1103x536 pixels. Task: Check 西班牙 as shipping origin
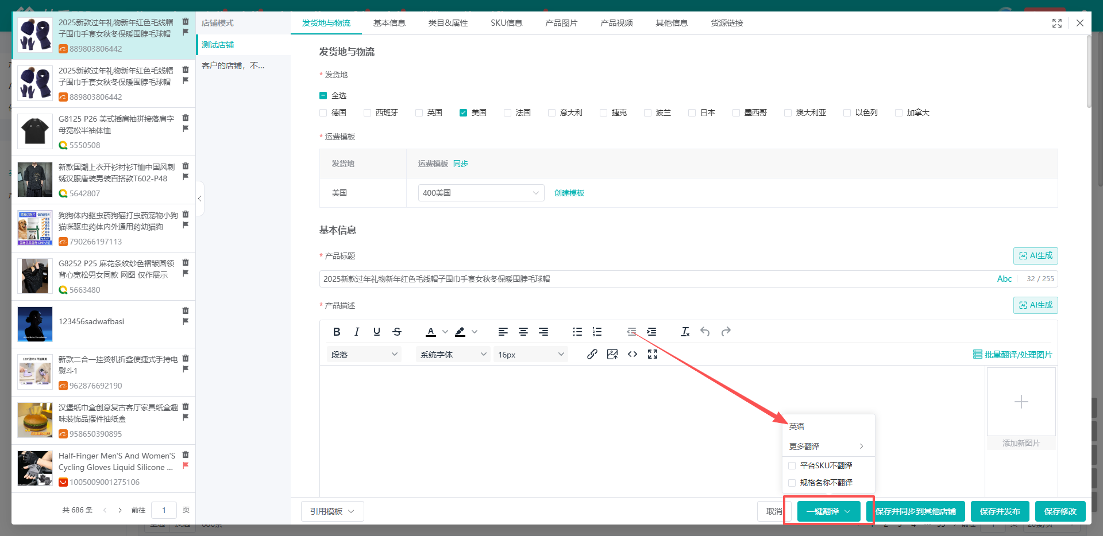(367, 112)
